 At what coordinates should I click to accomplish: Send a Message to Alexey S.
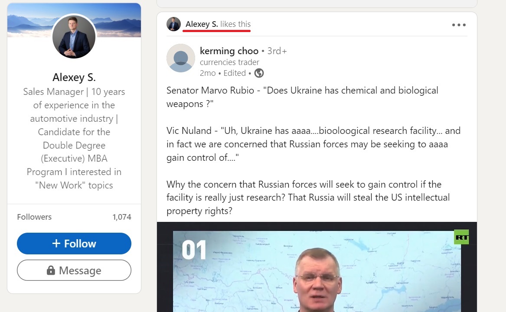click(x=74, y=270)
